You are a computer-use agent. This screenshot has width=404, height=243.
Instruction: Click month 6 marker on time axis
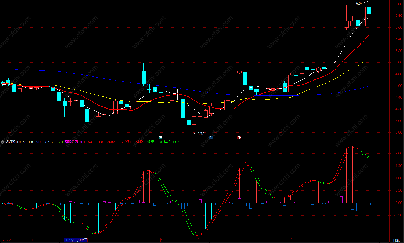pyautogui.click(x=319, y=240)
